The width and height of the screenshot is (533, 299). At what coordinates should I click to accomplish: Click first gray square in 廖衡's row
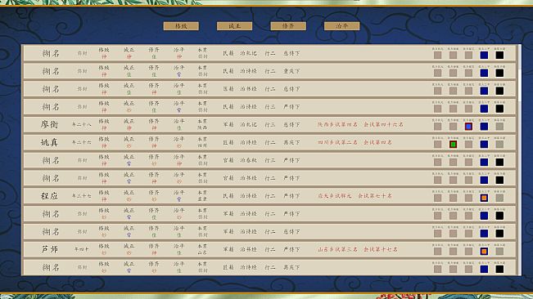[x=437, y=127]
